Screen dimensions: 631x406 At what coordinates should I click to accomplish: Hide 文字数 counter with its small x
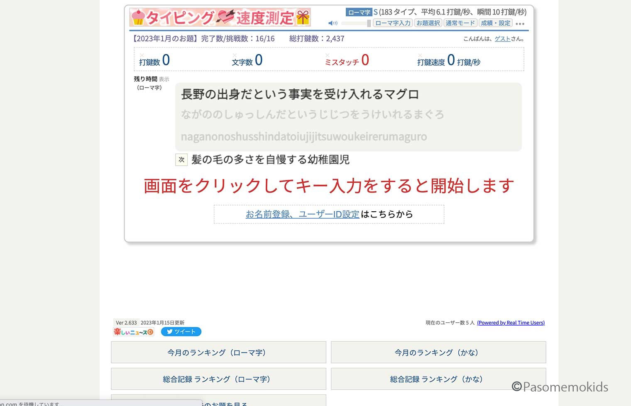235,55
